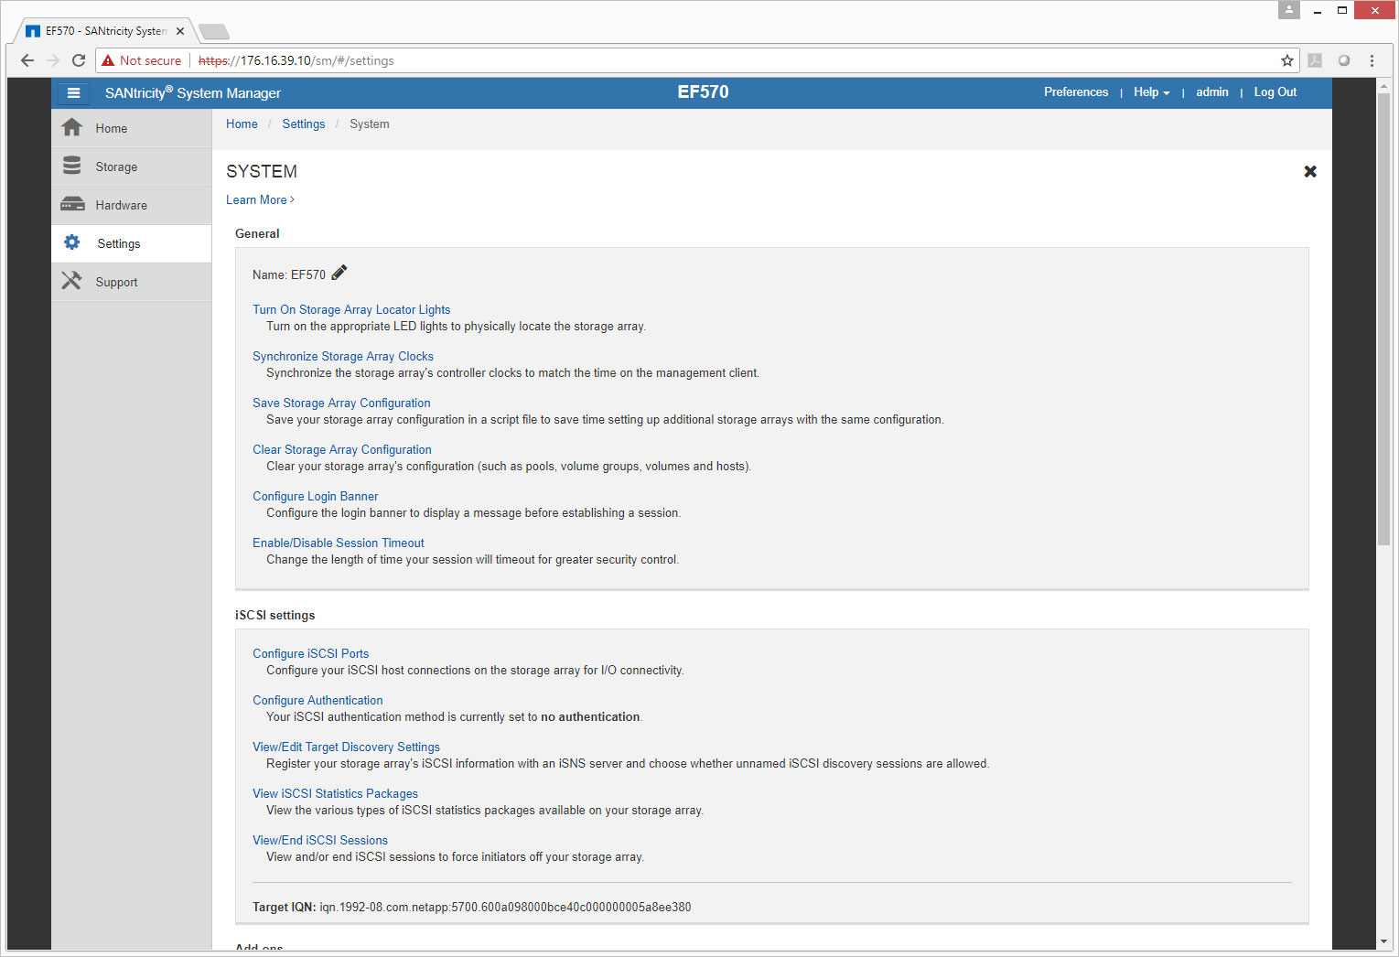
Task: Click the Hardware controller icon
Action: click(x=72, y=205)
